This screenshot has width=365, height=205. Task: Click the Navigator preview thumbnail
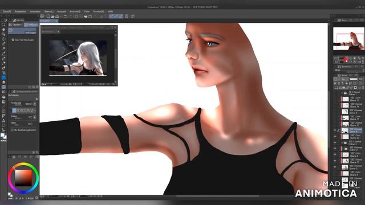348,39
